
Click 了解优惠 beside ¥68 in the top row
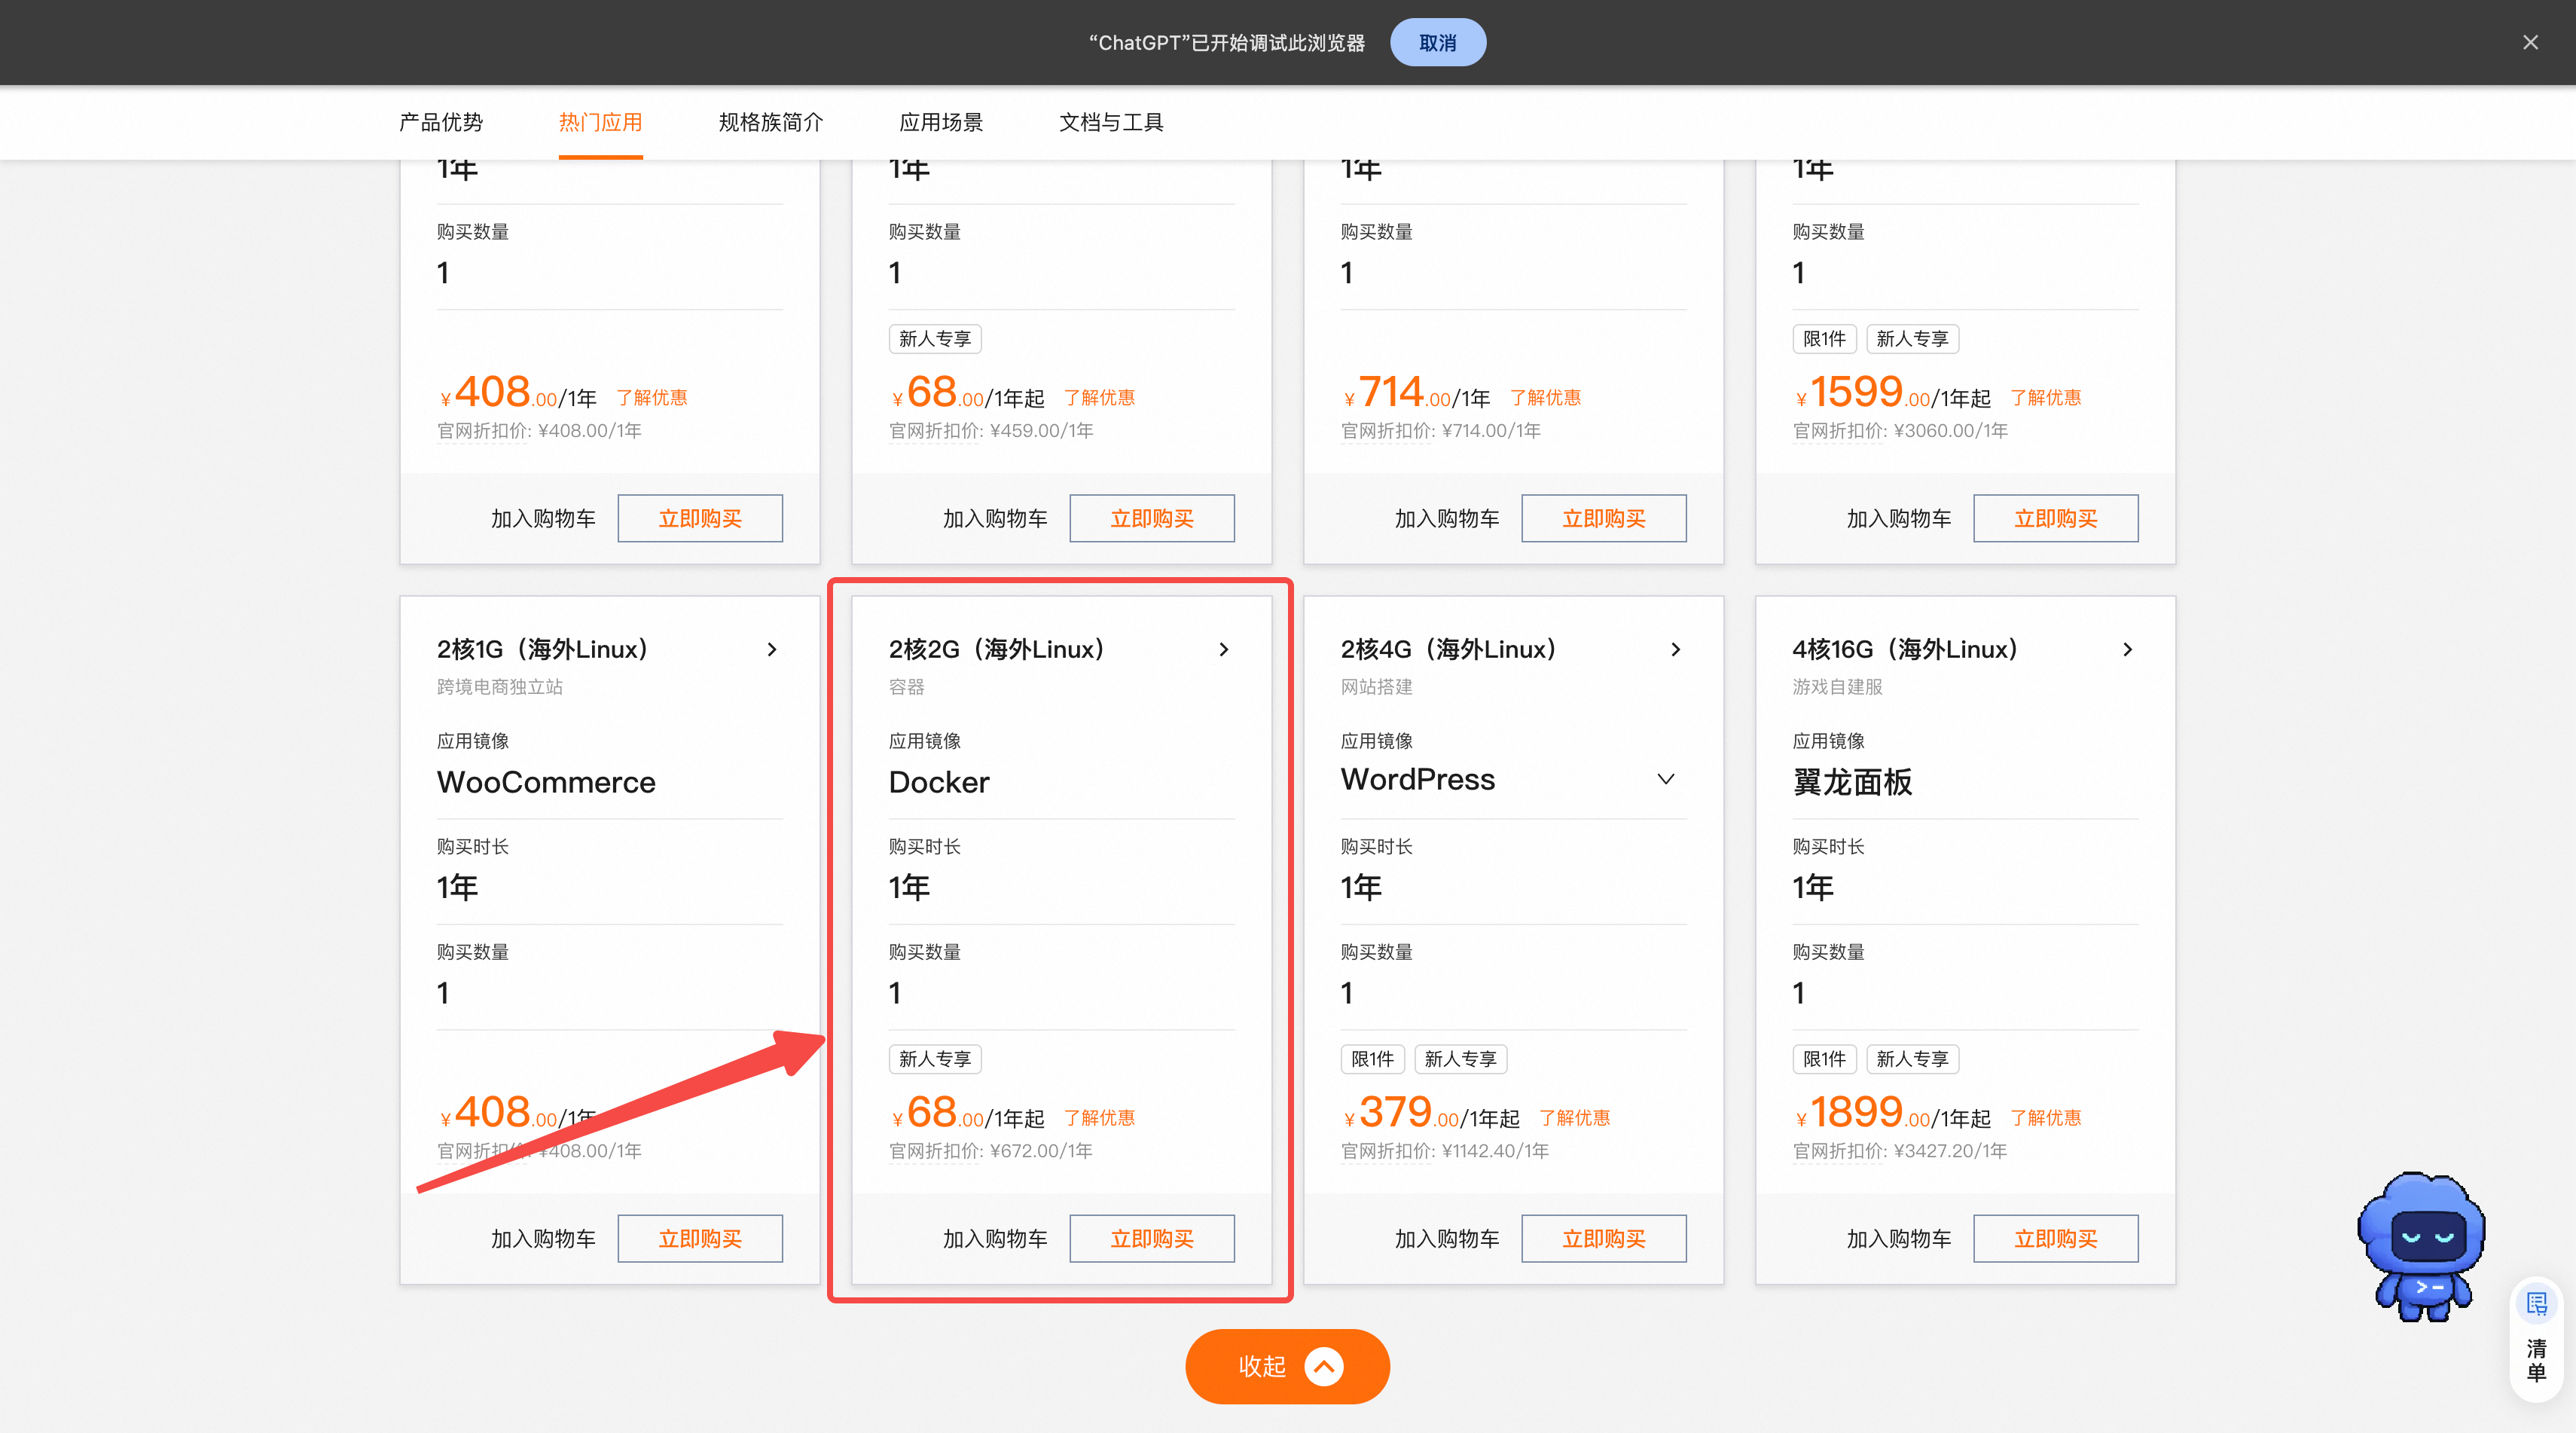coord(1099,397)
